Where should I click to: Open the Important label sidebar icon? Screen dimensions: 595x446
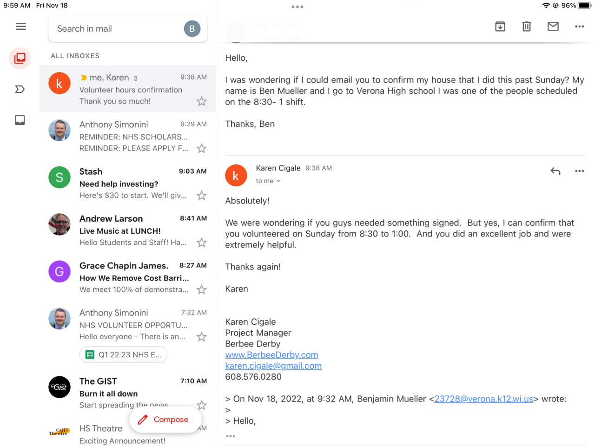pyautogui.click(x=20, y=89)
